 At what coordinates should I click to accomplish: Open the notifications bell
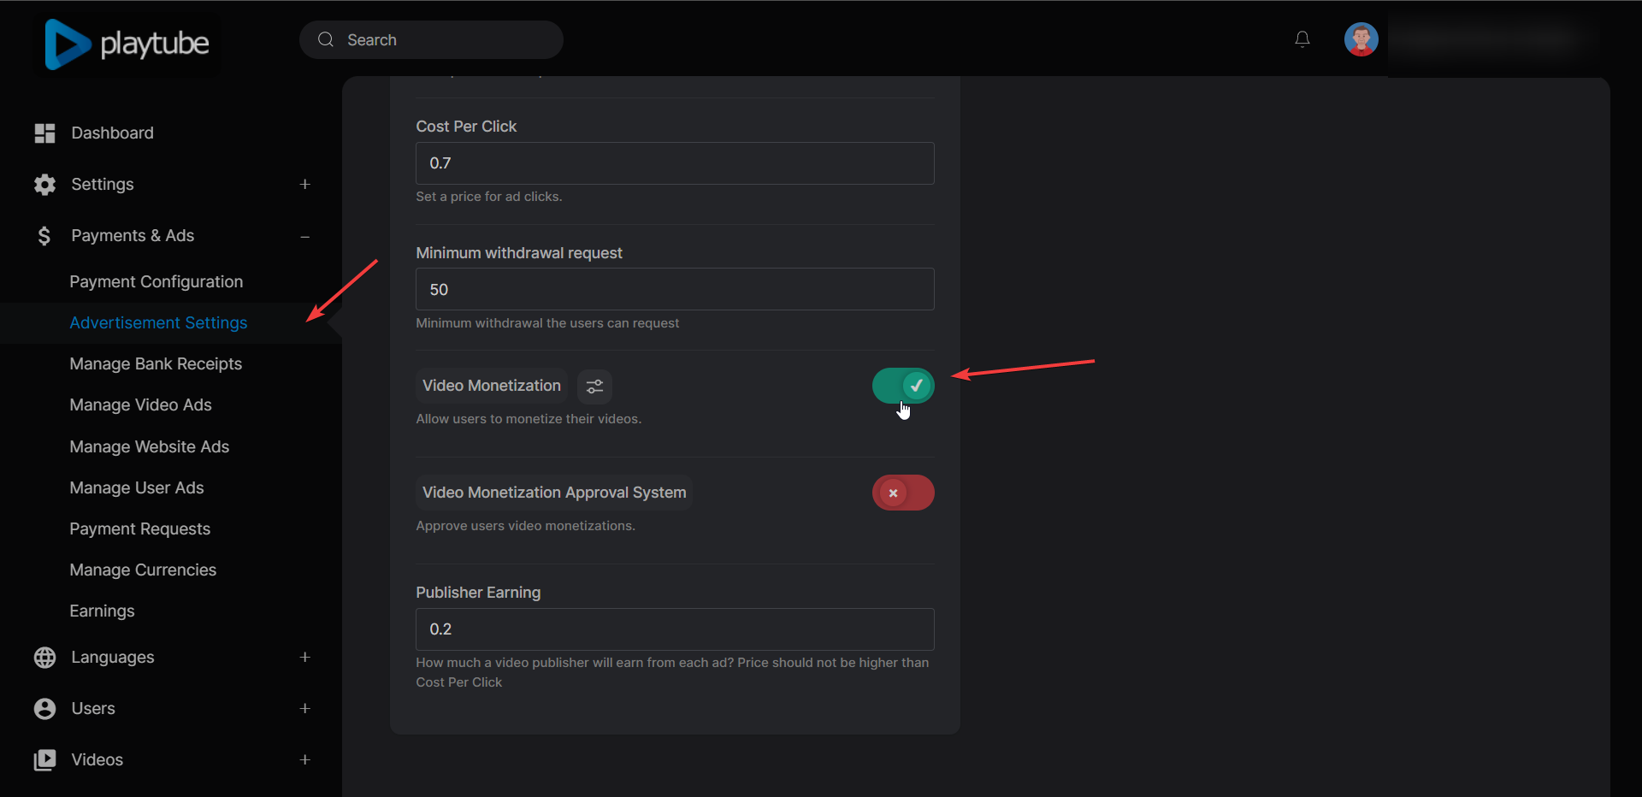point(1302,39)
